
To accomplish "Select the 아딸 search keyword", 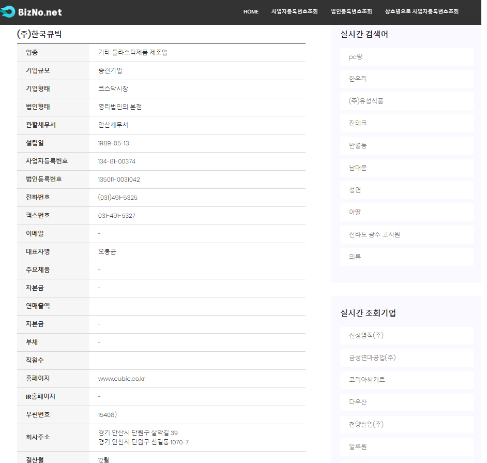I will coord(406,212).
